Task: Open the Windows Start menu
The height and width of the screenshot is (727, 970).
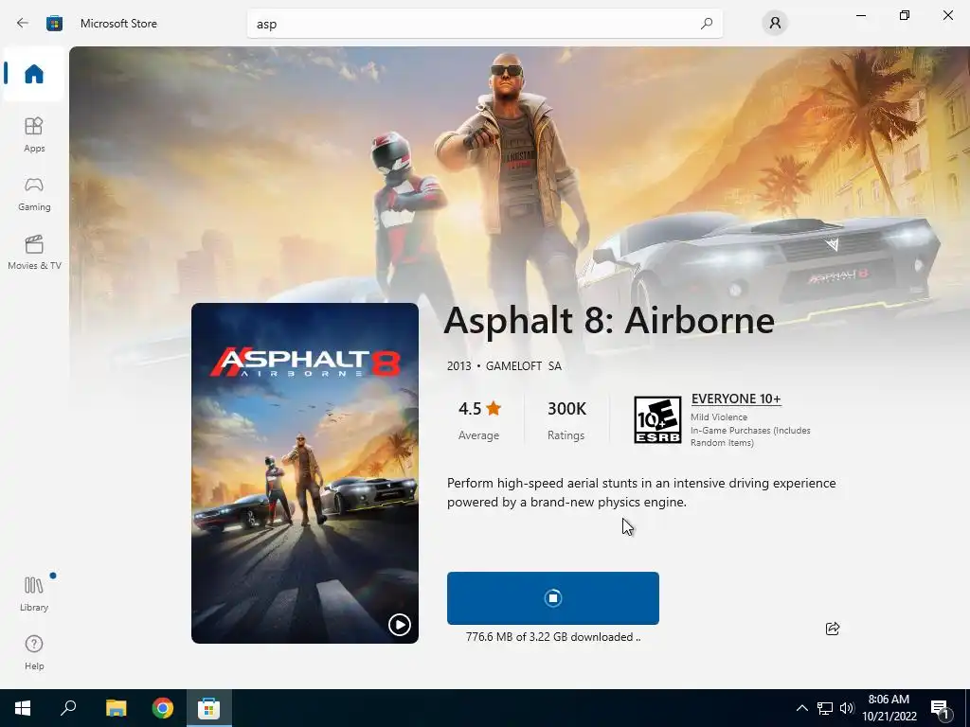Action: click(x=23, y=708)
